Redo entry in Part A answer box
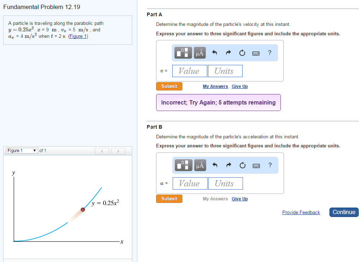 coord(228,53)
